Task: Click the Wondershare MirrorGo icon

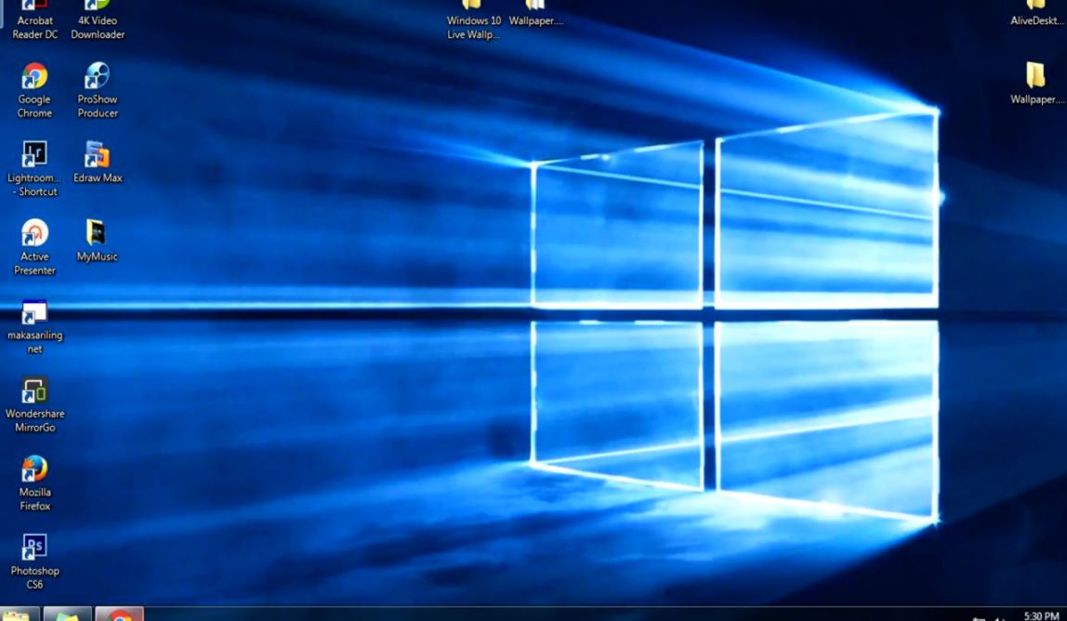Action: pos(34,403)
